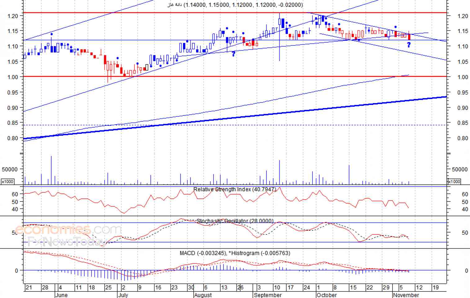
Task: Click the "September" month label
Action: tap(268, 295)
